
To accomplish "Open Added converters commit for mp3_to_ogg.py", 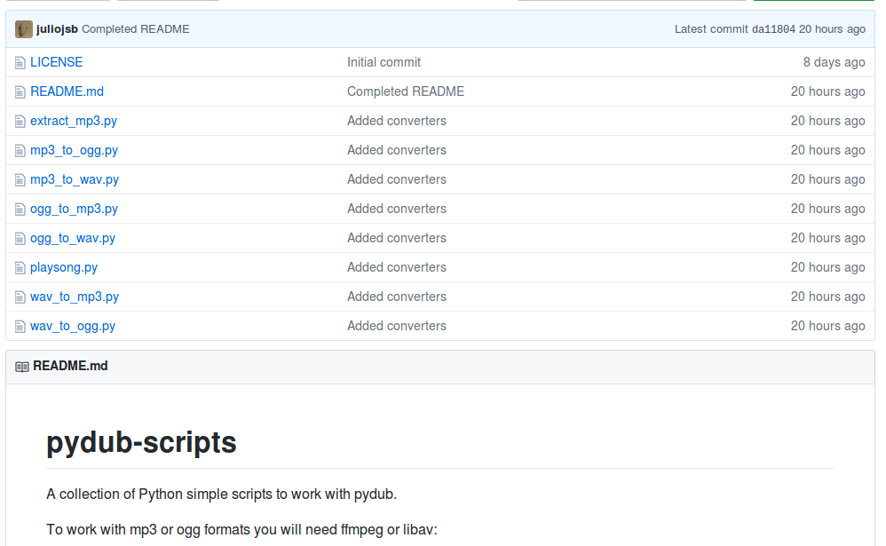I will (397, 150).
